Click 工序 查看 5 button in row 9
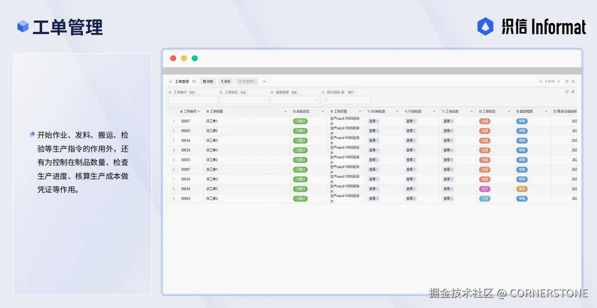Screen dimensions: 597x308 coord(448,198)
